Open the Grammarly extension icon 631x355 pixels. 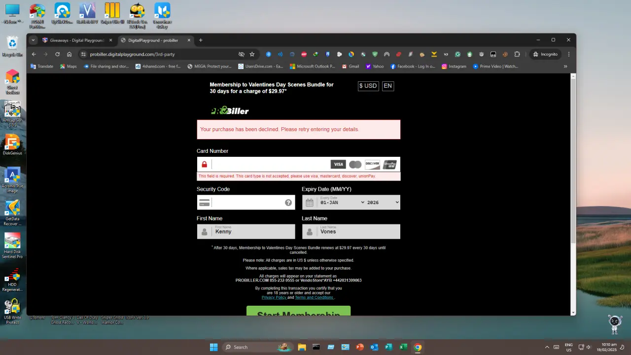point(457,54)
